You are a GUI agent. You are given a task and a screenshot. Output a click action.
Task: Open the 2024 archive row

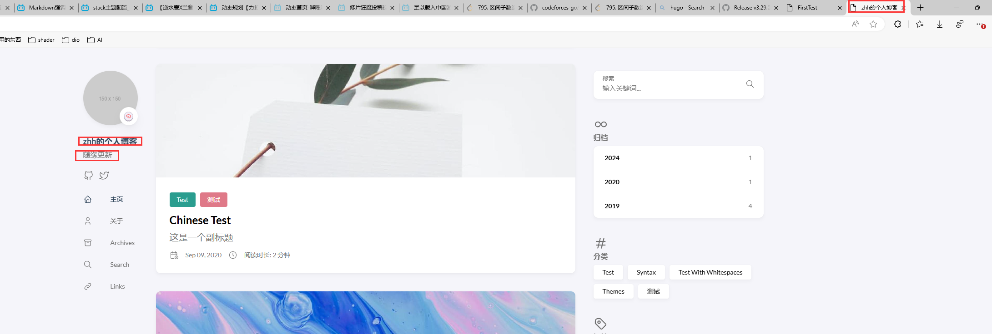click(679, 158)
